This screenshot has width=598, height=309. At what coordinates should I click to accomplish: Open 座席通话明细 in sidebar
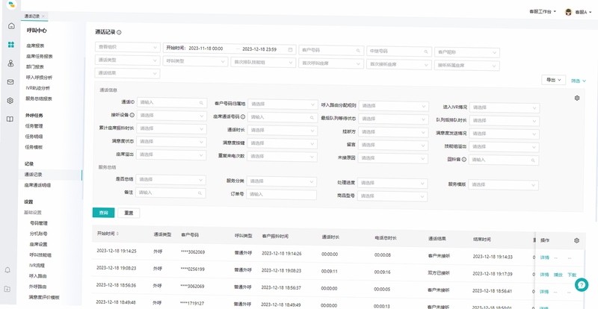pos(37,185)
